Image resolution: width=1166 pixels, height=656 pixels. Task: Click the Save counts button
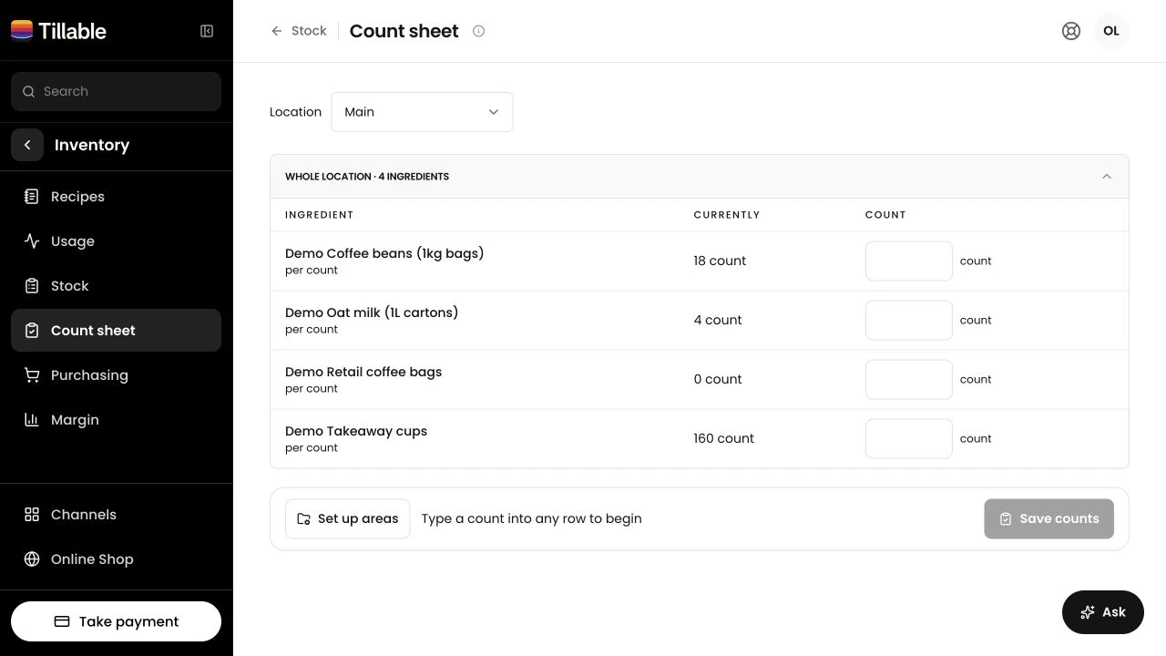coord(1048,518)
